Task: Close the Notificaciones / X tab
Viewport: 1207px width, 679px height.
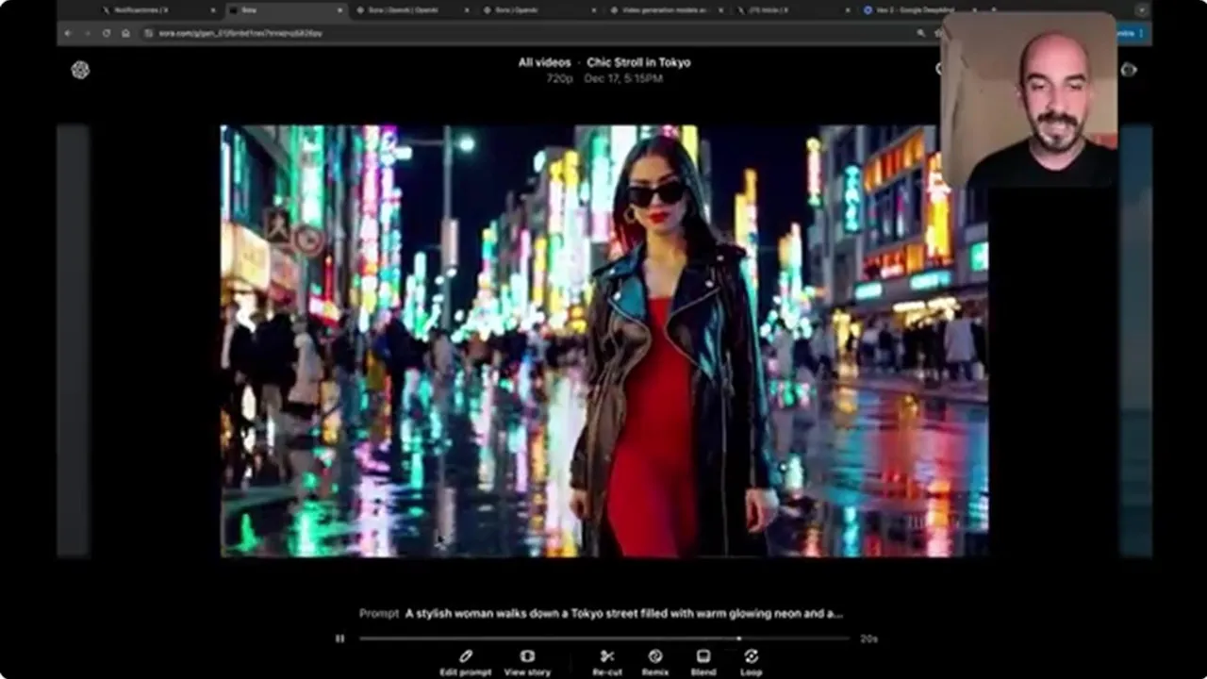Action: [x=213, y=10]
